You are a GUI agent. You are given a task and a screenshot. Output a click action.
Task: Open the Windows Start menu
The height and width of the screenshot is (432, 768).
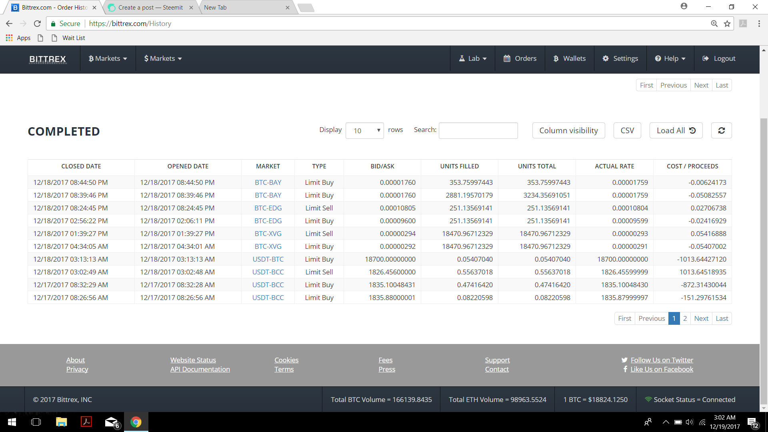12,422
